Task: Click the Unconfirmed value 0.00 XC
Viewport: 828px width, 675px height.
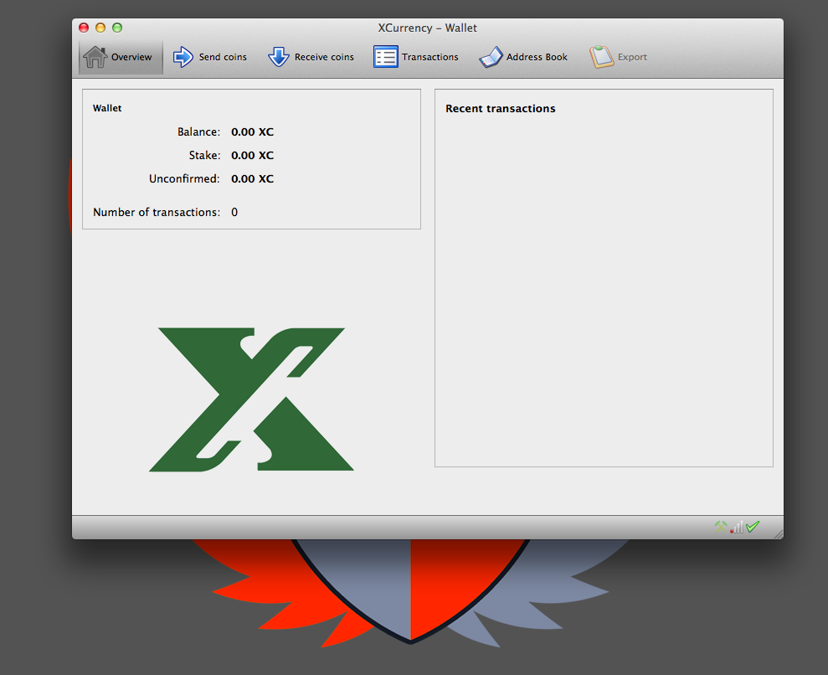Action: 252,178
